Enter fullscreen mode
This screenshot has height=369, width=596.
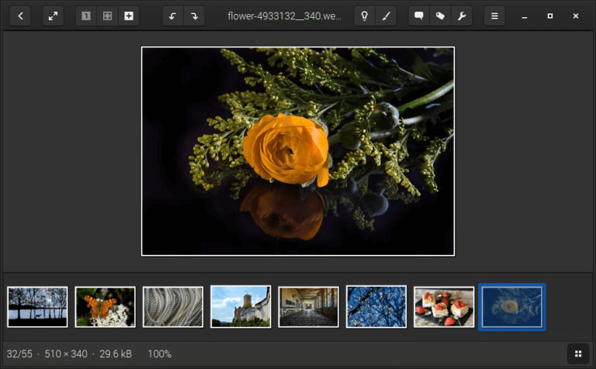coord(53,16)
